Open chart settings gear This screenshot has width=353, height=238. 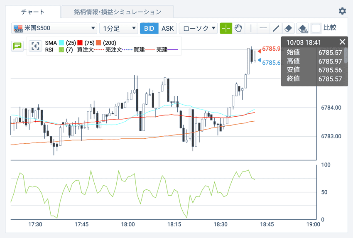pos(342,11)
